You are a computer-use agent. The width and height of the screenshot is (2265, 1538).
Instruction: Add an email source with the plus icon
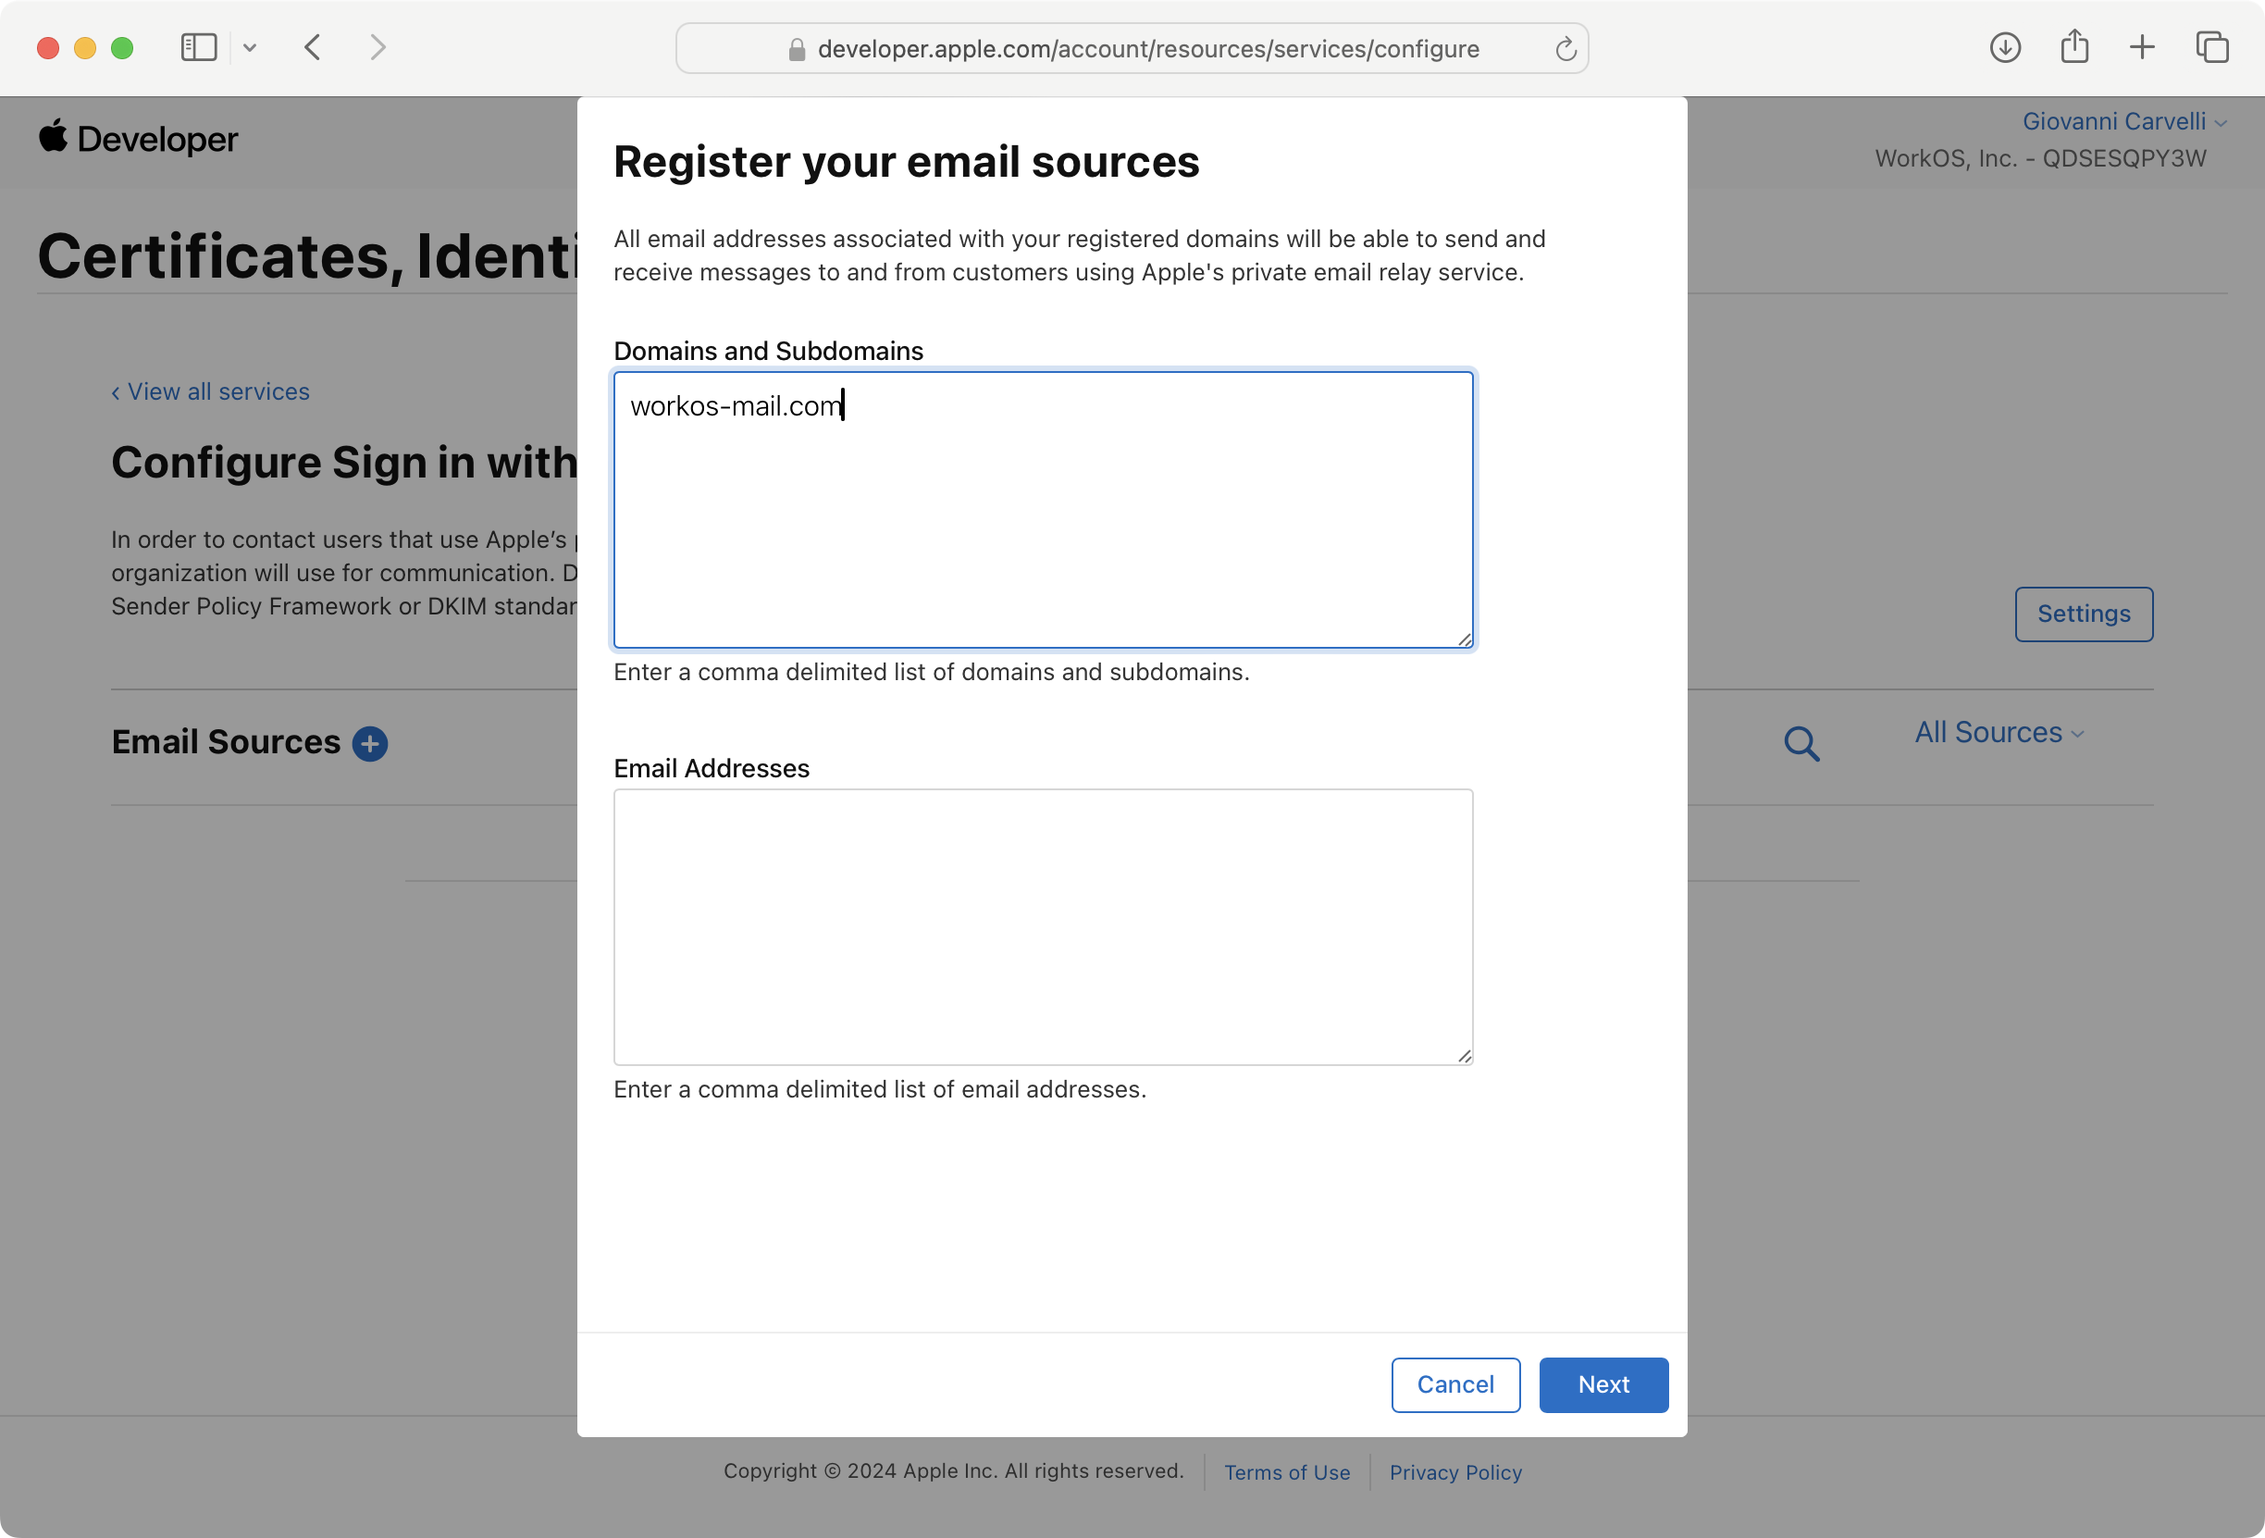tap(369, 744)
